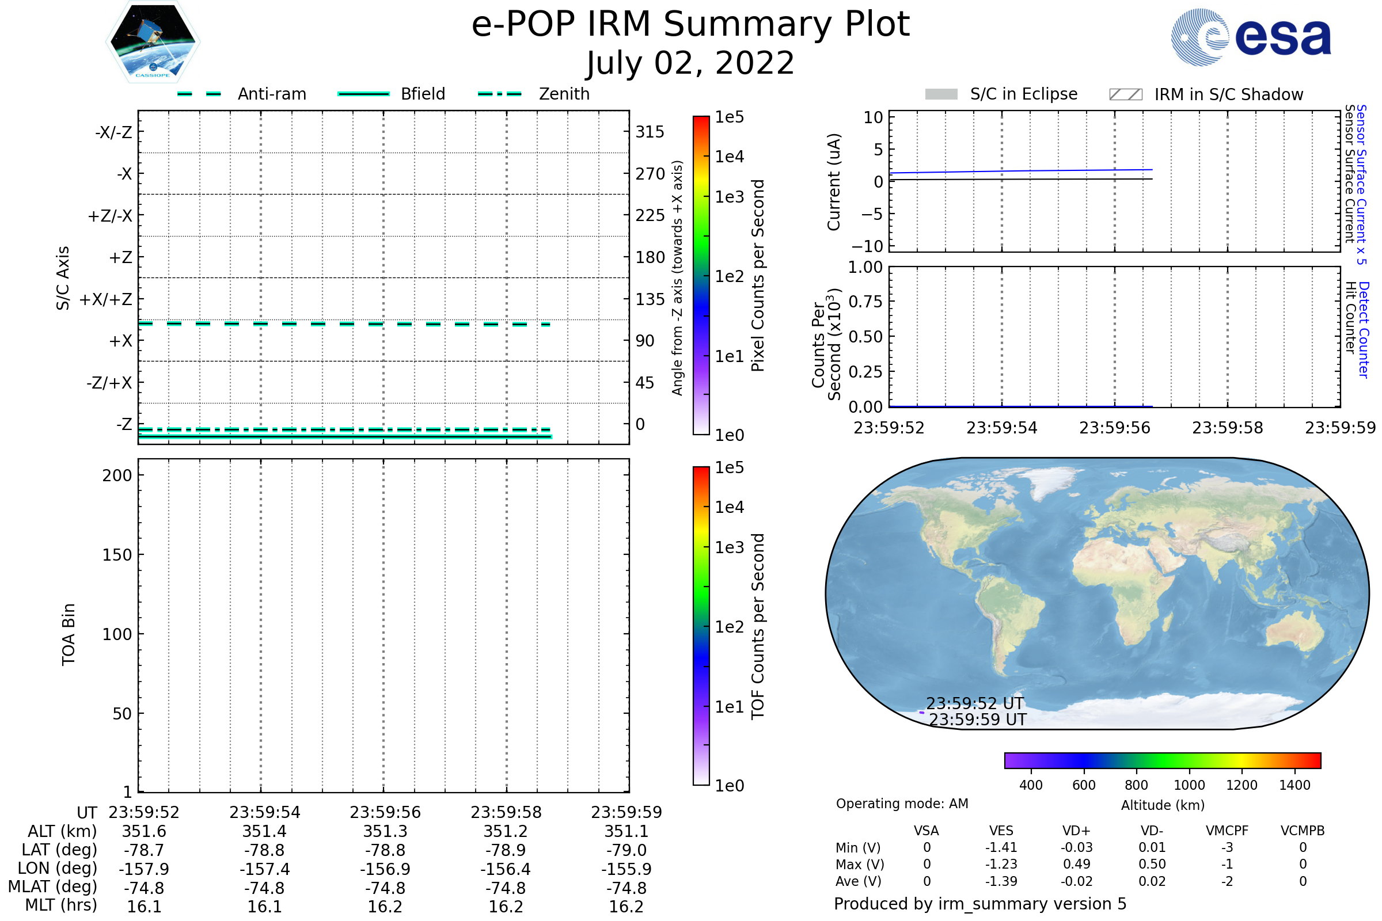Click the VES column header in voltage table
The image size is (1382, 921).
tap(1001, 831)
